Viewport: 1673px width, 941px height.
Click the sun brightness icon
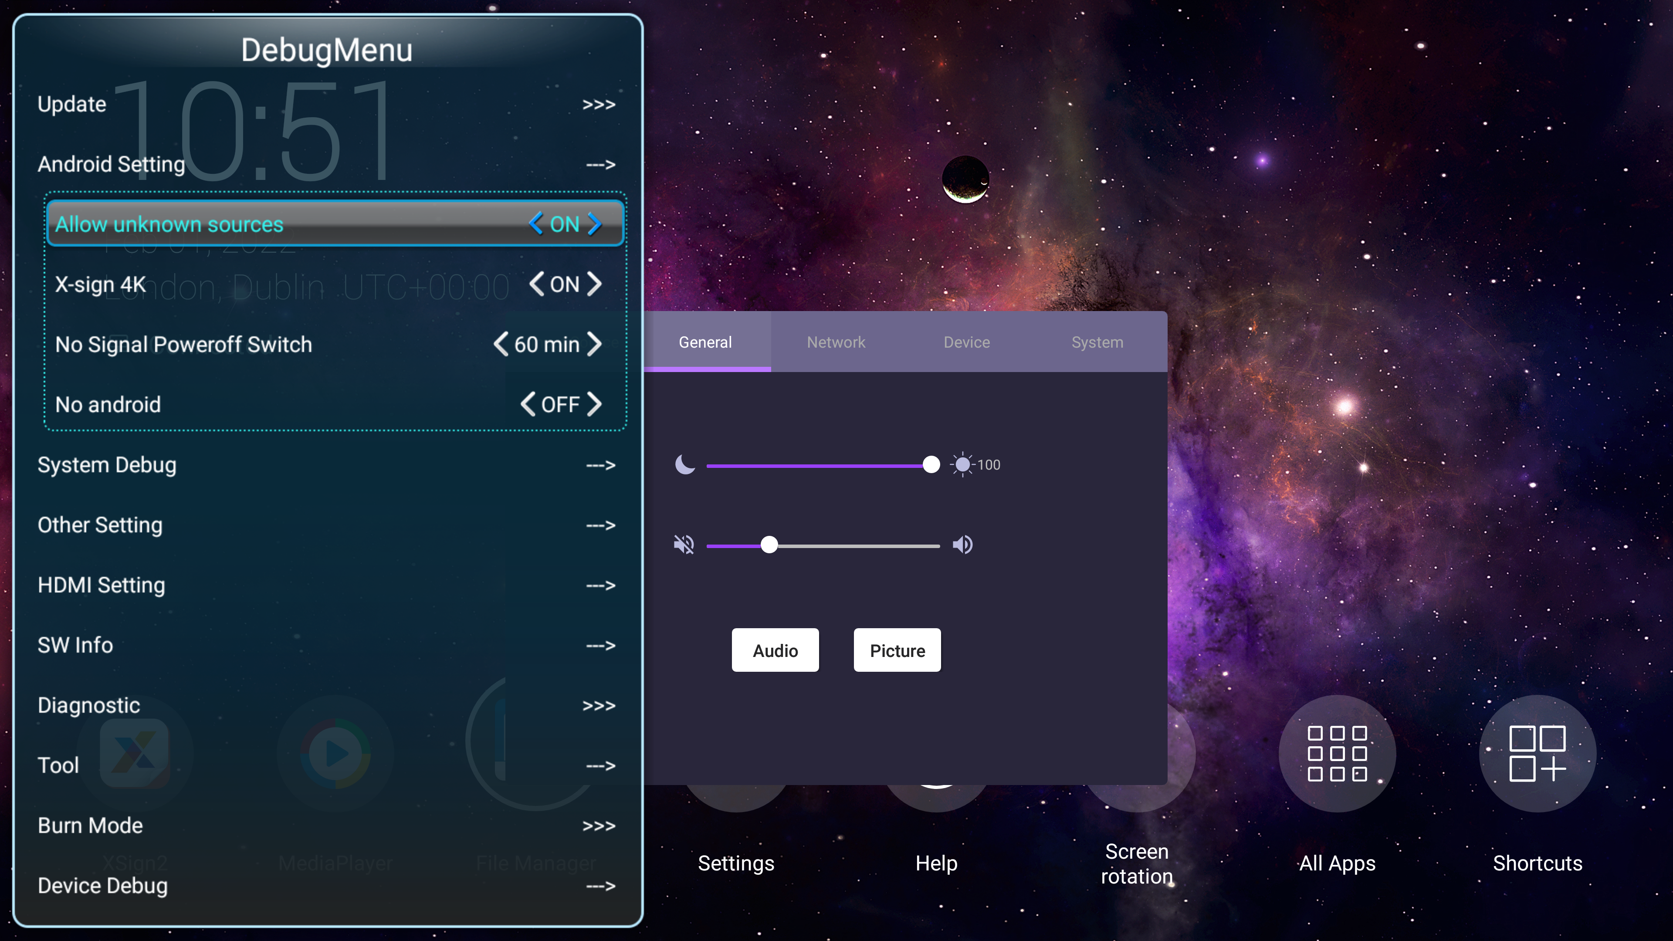(962, 464)
